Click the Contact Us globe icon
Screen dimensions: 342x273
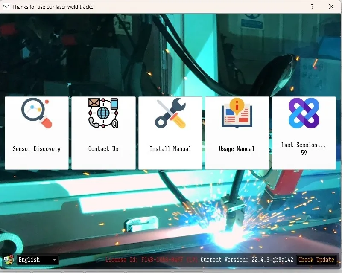(x=103, y=113)
